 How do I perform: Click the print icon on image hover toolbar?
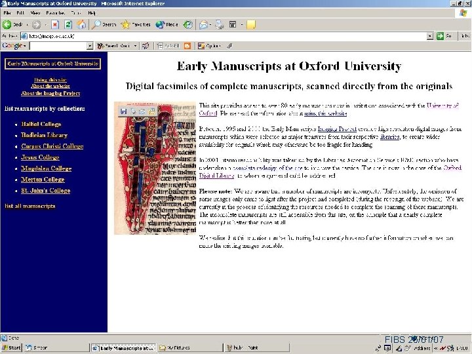click(x=132, y=111)
